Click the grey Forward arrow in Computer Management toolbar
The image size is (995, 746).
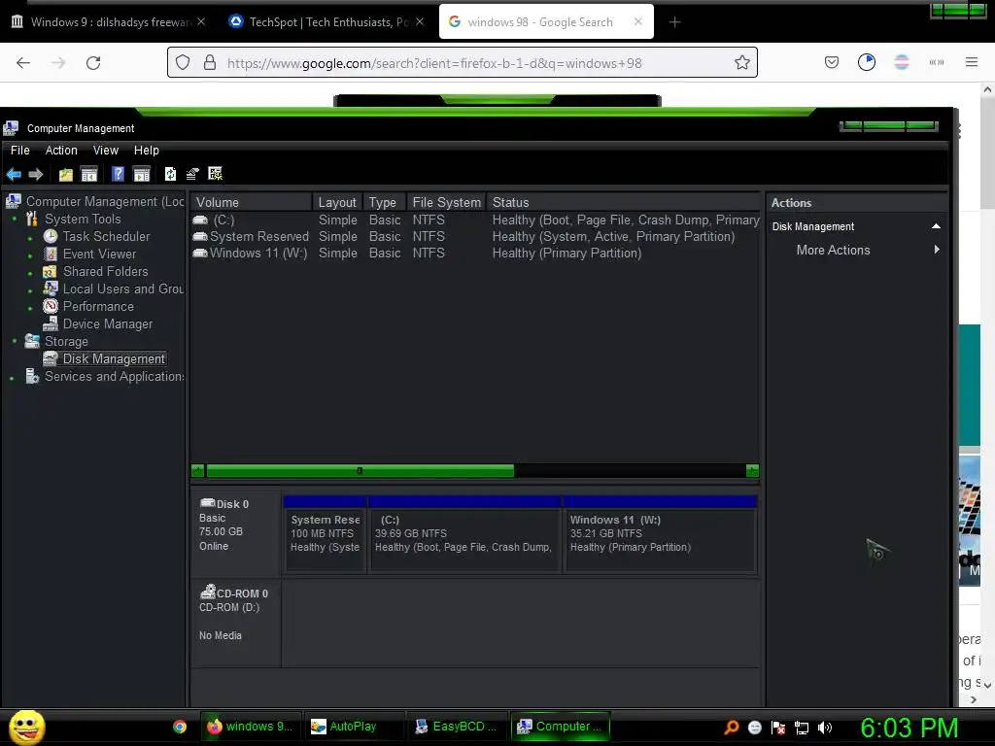(36, 174)
